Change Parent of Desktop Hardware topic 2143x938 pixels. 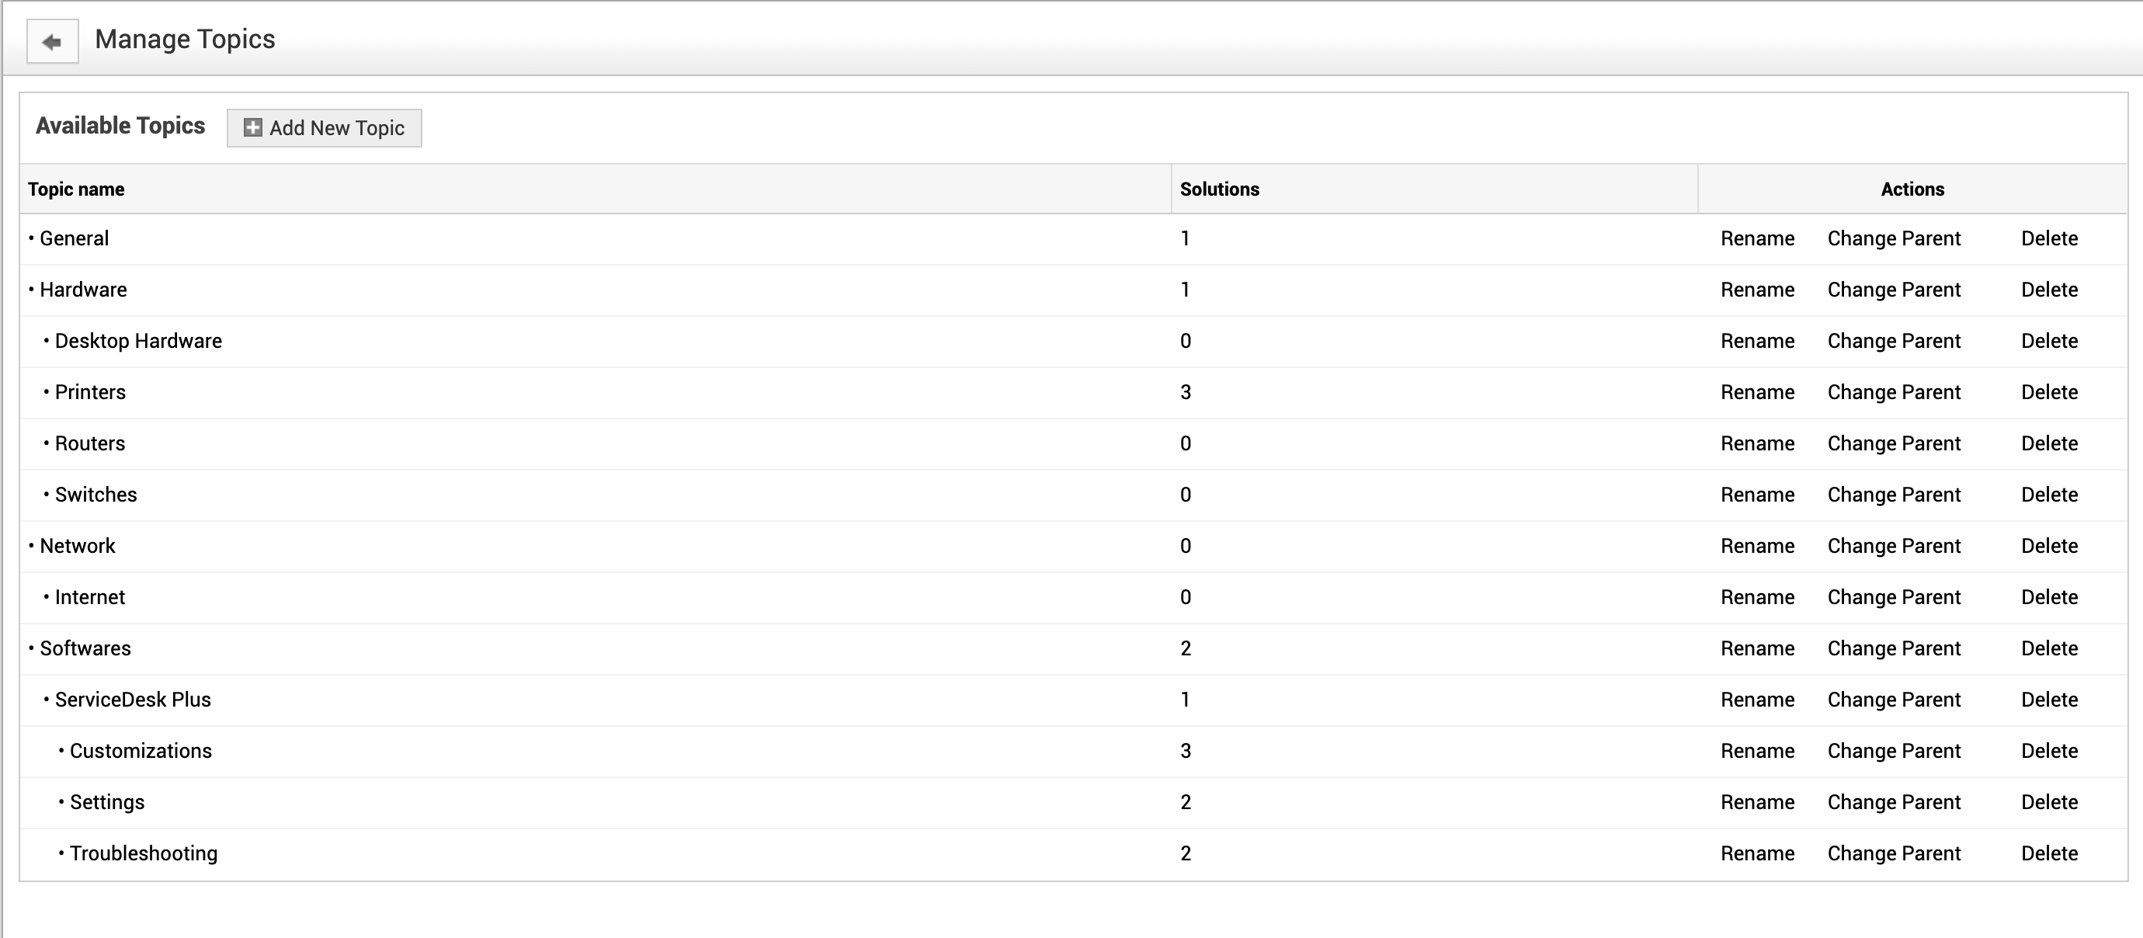pyautogui.click(x=1894, y=341)
